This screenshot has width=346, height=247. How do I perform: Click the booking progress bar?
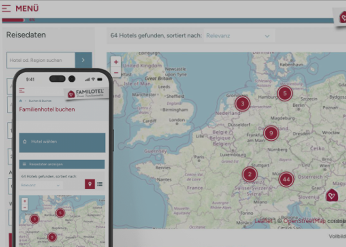[x=168, y=20]
